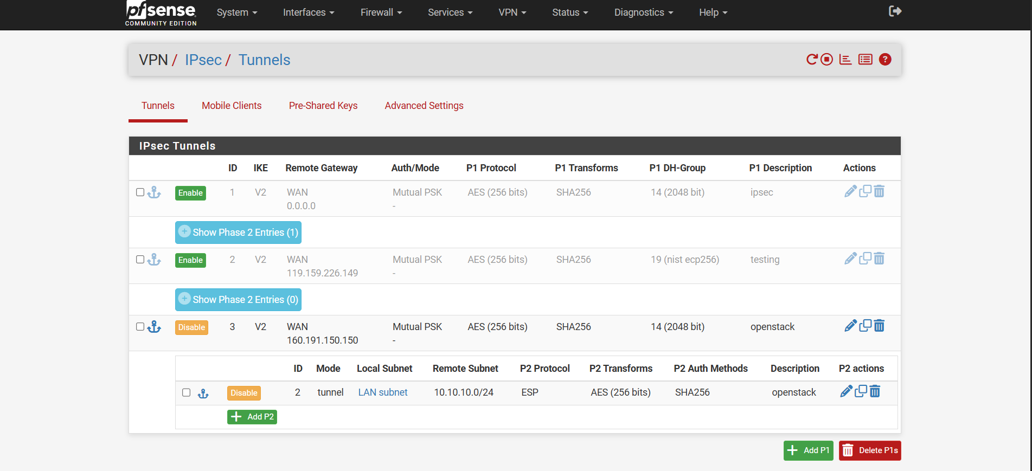Open related log entries icon

click(866, 59)
